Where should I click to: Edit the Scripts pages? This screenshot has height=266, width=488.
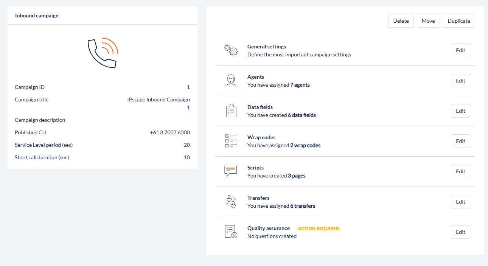460,171
